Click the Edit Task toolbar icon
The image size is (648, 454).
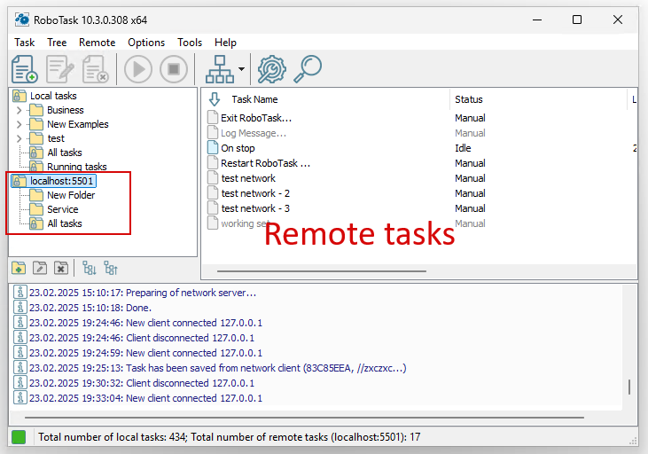60,69
